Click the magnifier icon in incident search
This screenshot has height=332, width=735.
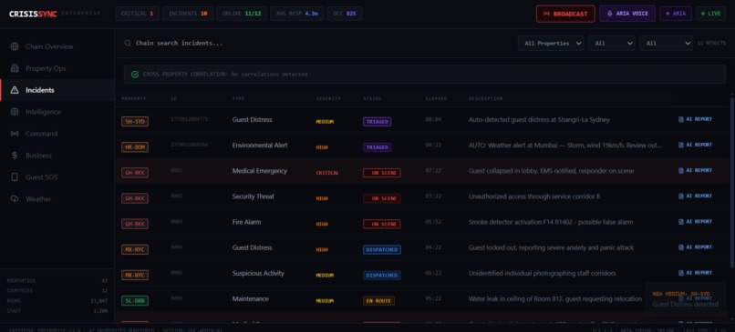tap(128, 43)
